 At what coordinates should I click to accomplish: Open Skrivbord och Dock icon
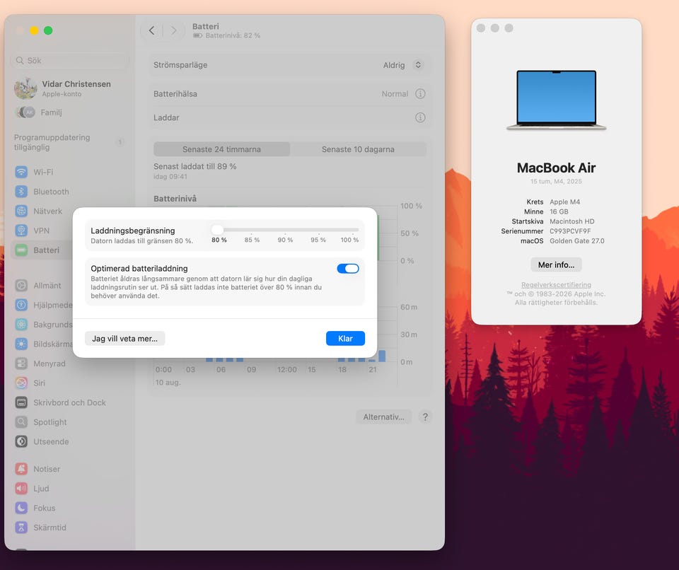pyautogui.click(x=21, y=402)
